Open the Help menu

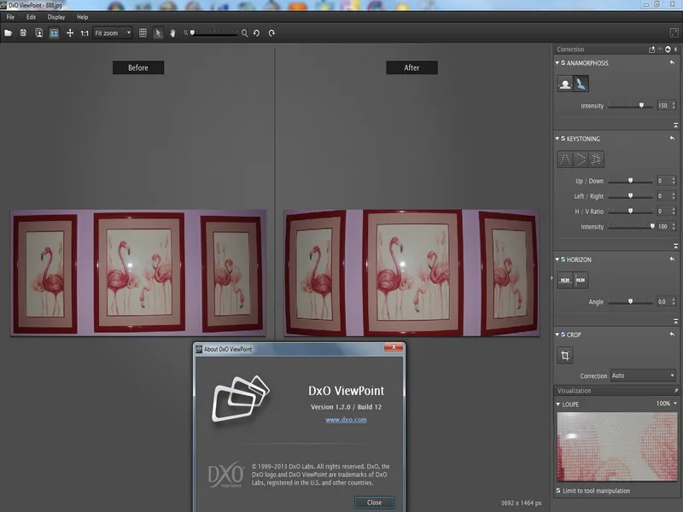82,17
